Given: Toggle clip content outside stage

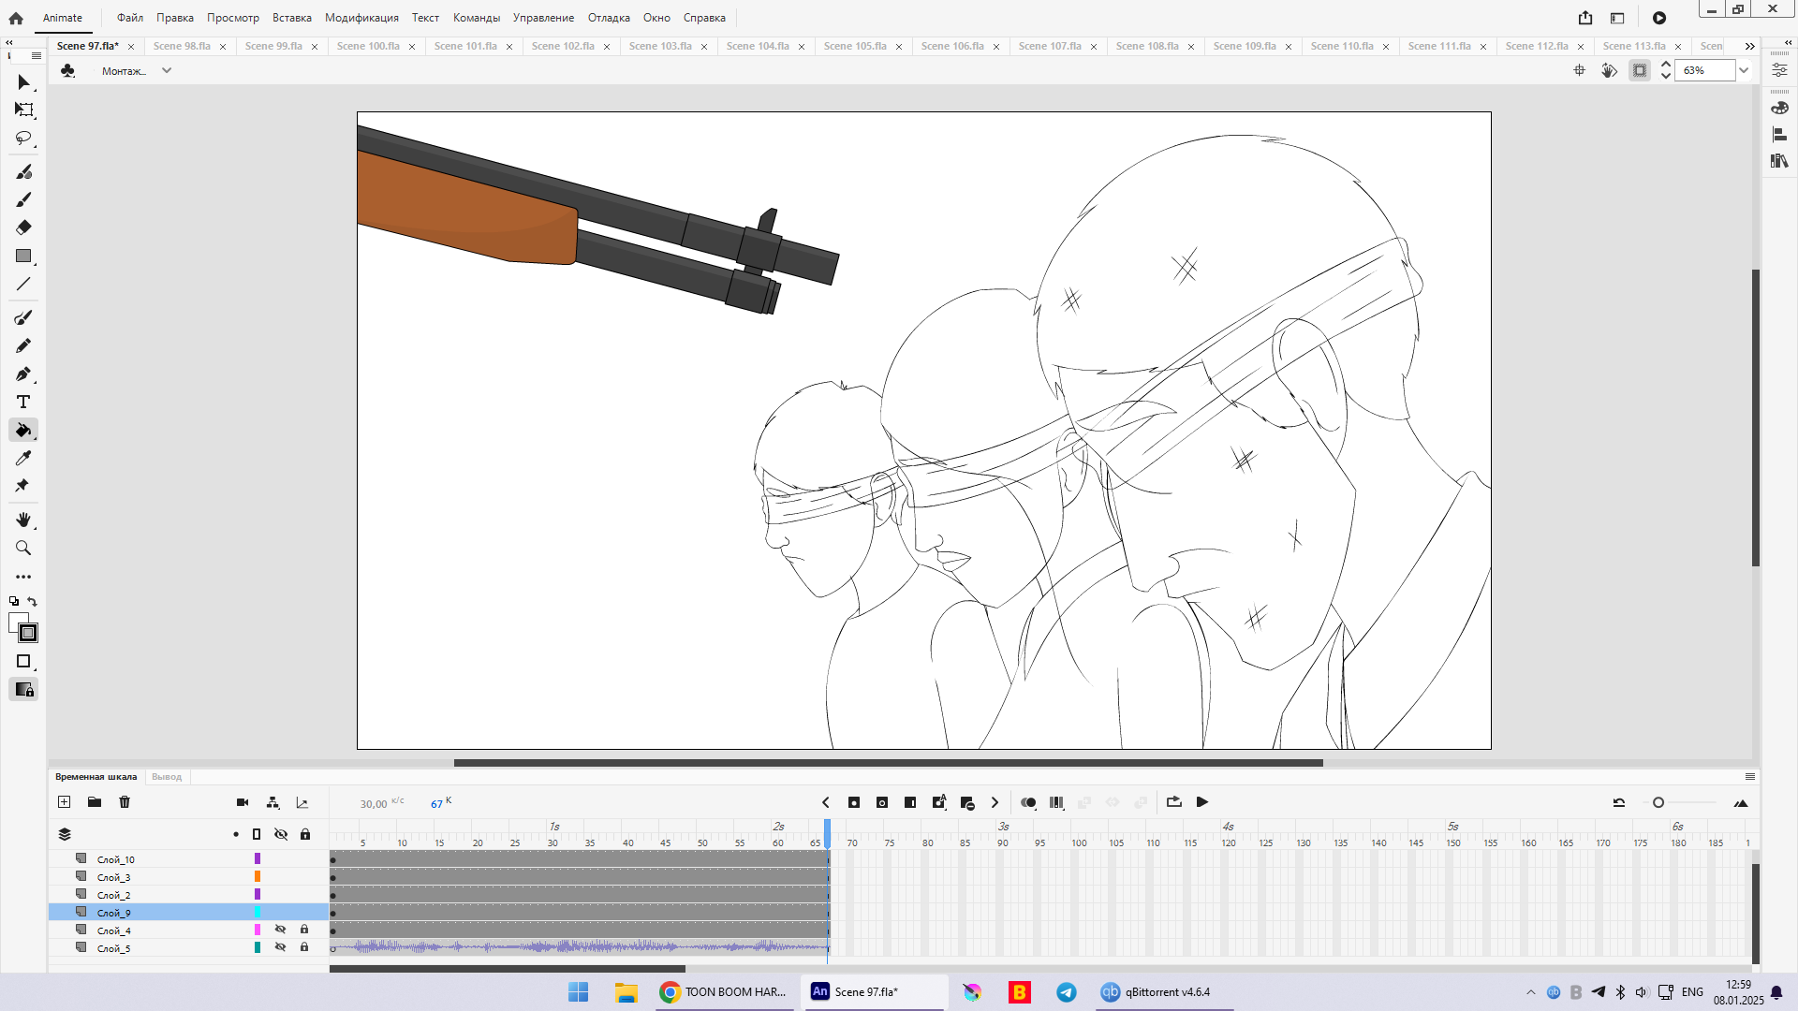Looking at the screenshot, I should point(1640,70).
